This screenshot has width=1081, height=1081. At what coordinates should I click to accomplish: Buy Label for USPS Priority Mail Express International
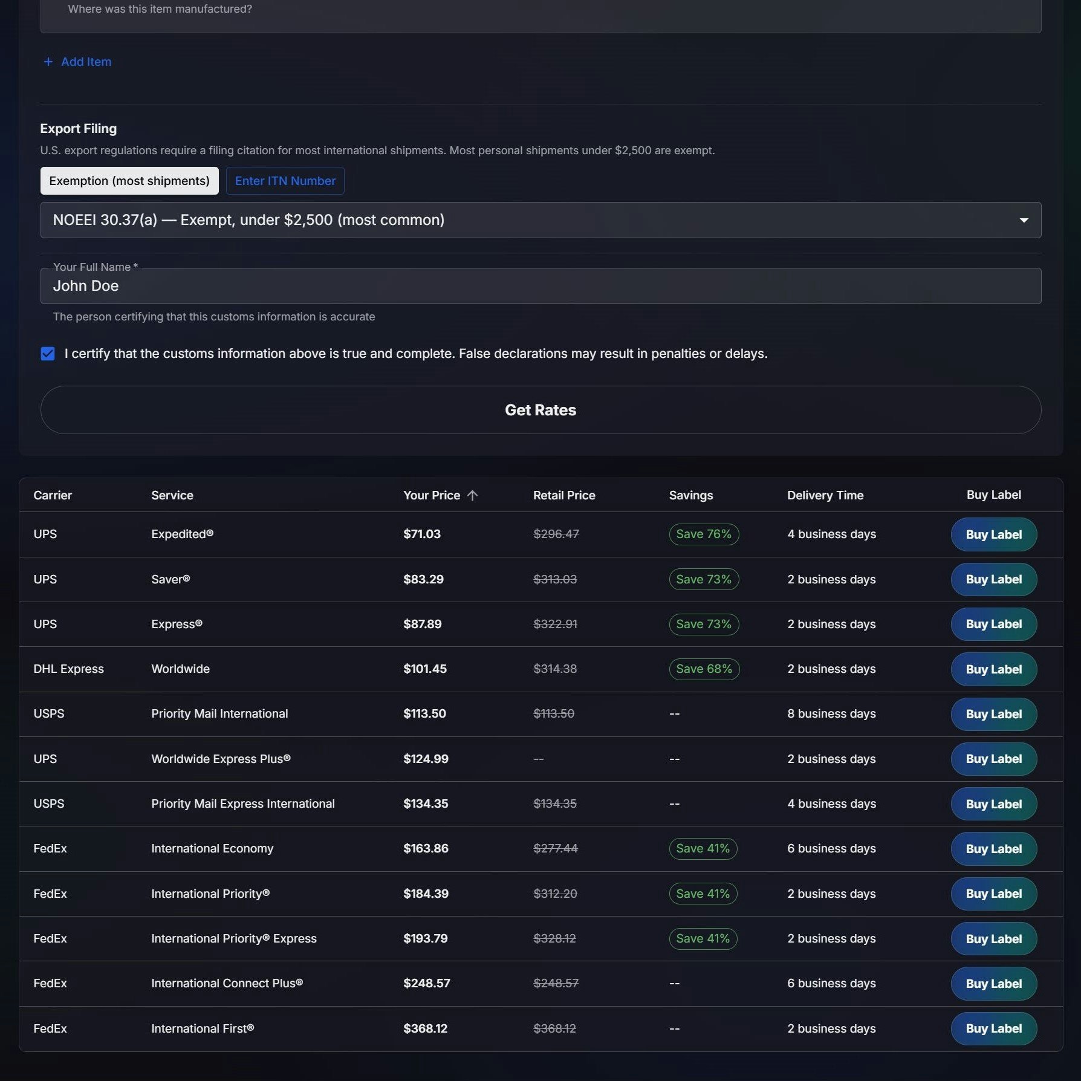point(993,803)
